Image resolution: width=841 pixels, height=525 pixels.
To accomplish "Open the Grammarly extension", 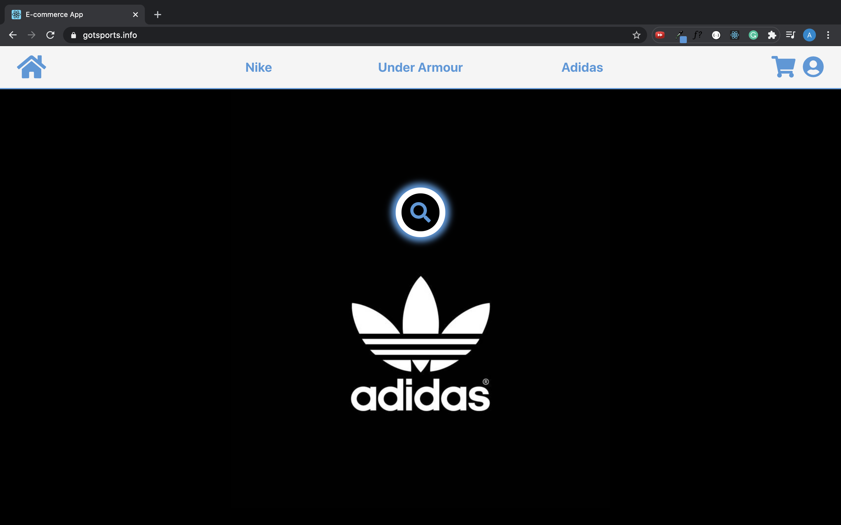I will [753, 35].
